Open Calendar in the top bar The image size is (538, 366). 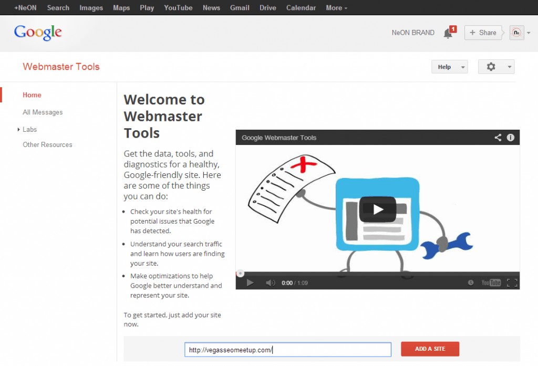click(x=301, y=7)
